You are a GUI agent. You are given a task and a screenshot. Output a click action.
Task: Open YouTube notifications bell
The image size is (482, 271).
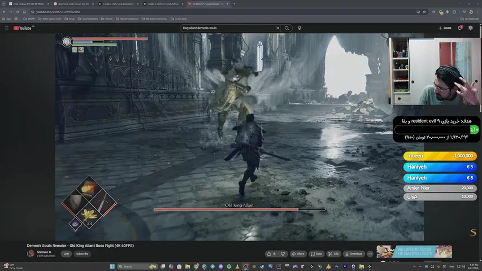click(460, 28)
